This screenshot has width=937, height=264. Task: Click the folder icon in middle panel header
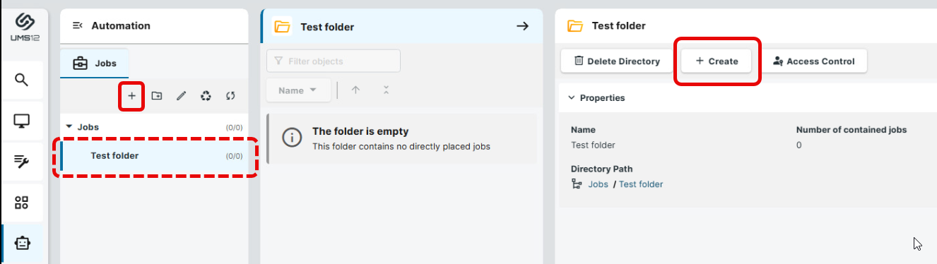(282, 27)
